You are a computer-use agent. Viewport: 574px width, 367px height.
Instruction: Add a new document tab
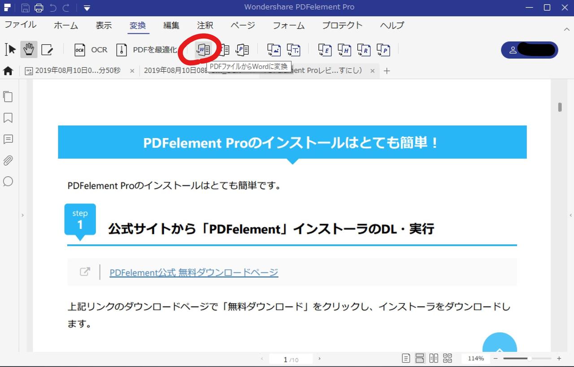pyautogui.click(x=387, y=71)
